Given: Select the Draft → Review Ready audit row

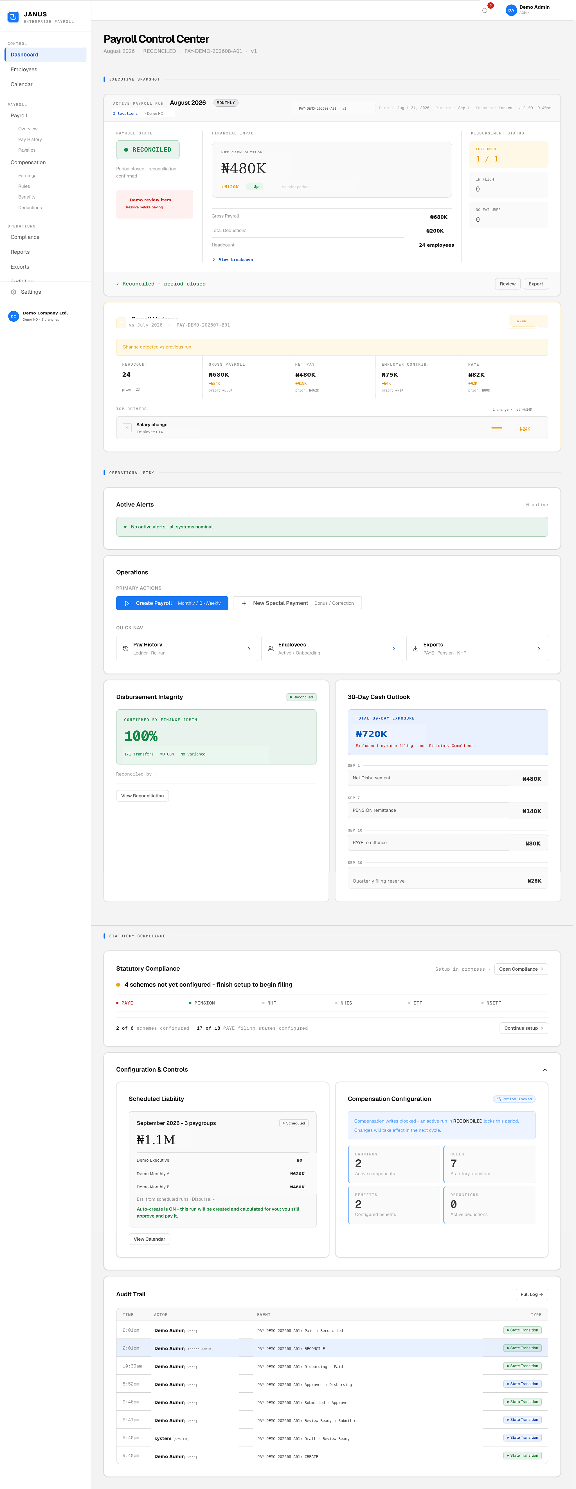Looking at the screenshot, I should (332, 1438).
